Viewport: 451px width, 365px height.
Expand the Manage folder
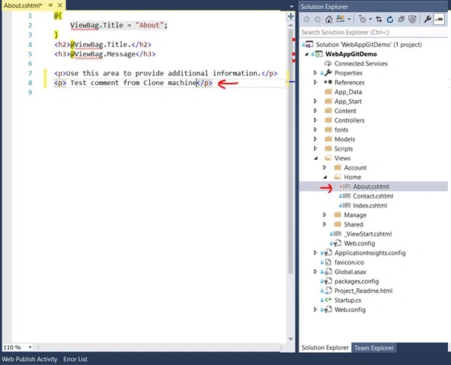coord(325,215)
